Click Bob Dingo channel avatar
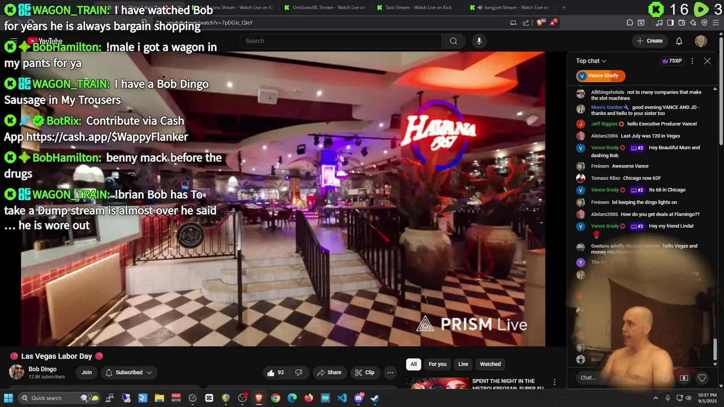Screen dimensions: 724x407 click(x=17, y=372)
